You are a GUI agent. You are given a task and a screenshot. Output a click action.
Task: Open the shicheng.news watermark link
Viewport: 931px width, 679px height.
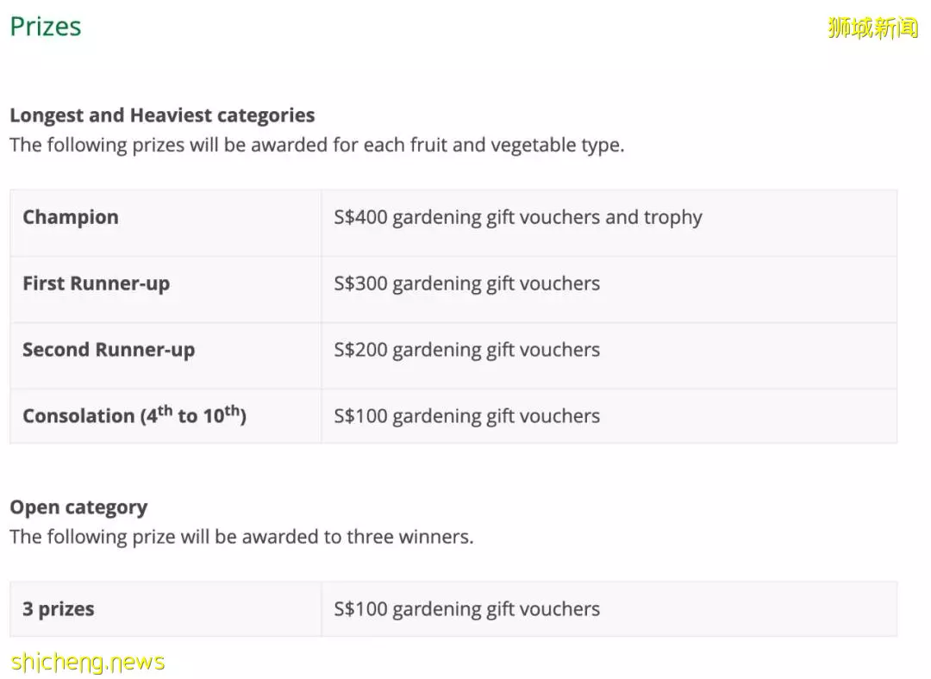[x=88, y=662]
